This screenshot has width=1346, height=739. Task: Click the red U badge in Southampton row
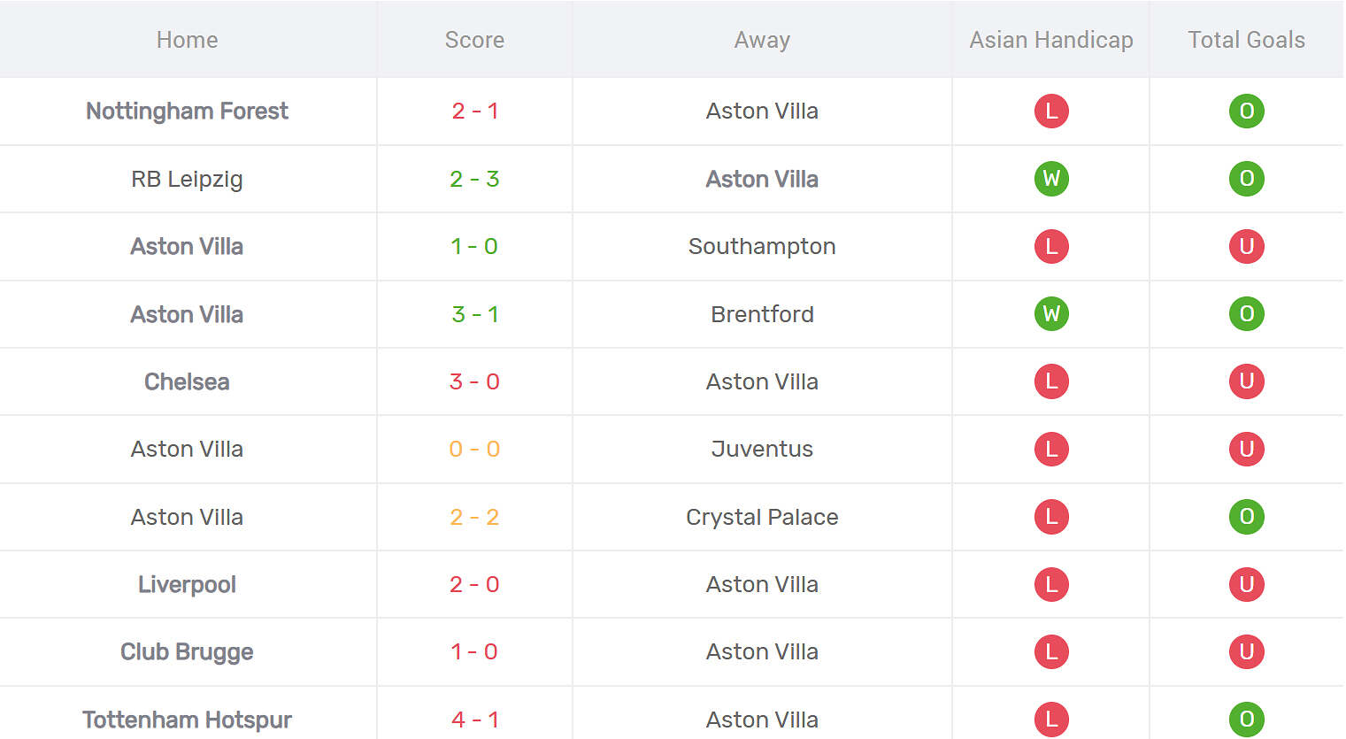pyautogui.click(x=1246, y=247)
